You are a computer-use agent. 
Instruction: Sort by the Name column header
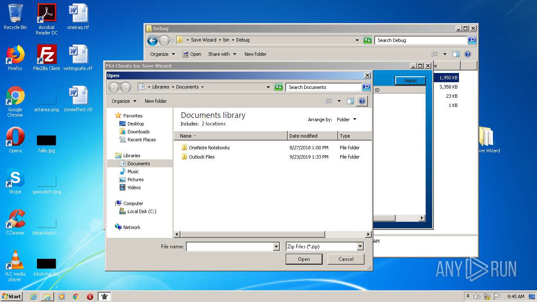coord(231,136)
